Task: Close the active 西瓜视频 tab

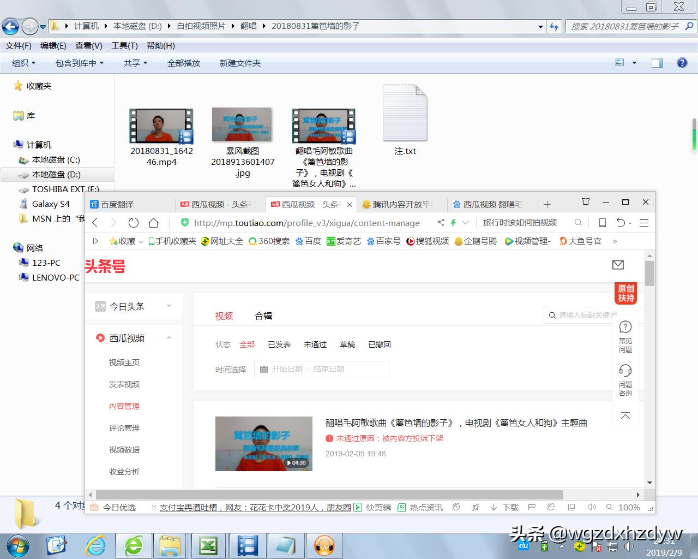Action: pyautogui.click(x=350, y=205)
